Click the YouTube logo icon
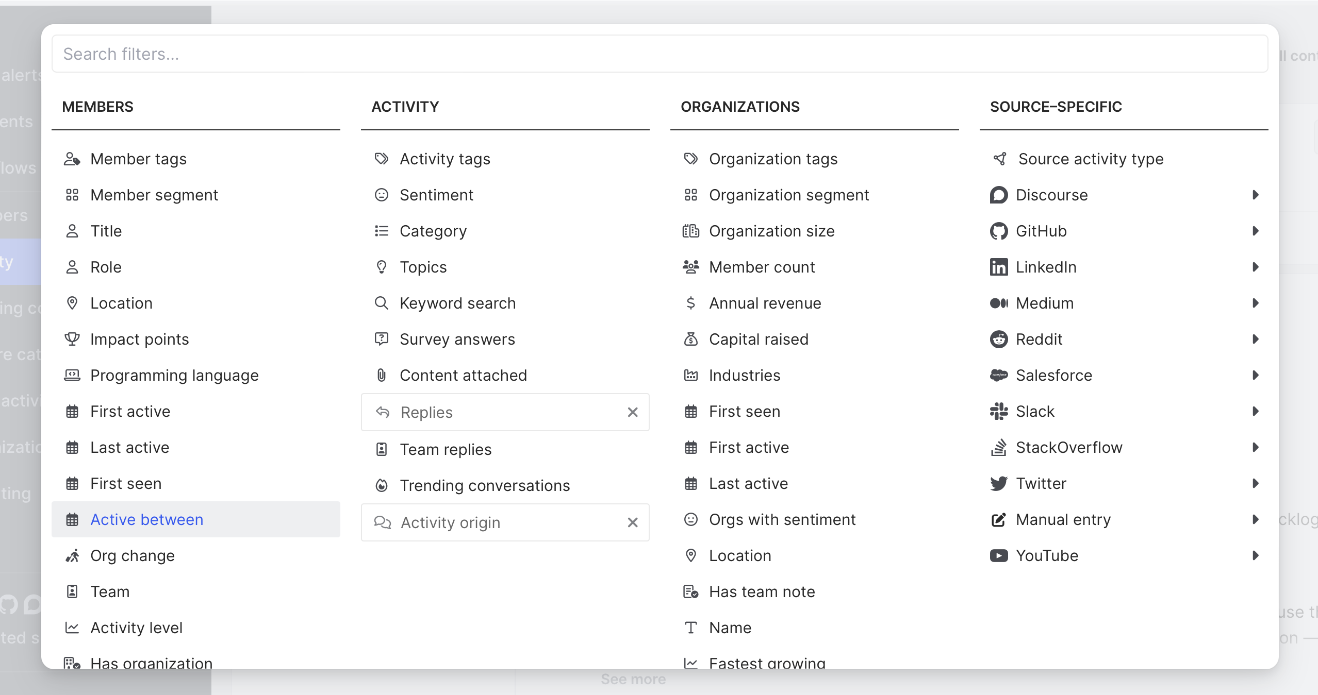This screenshot has height=695, width=1318. click(x=998, y=556)
